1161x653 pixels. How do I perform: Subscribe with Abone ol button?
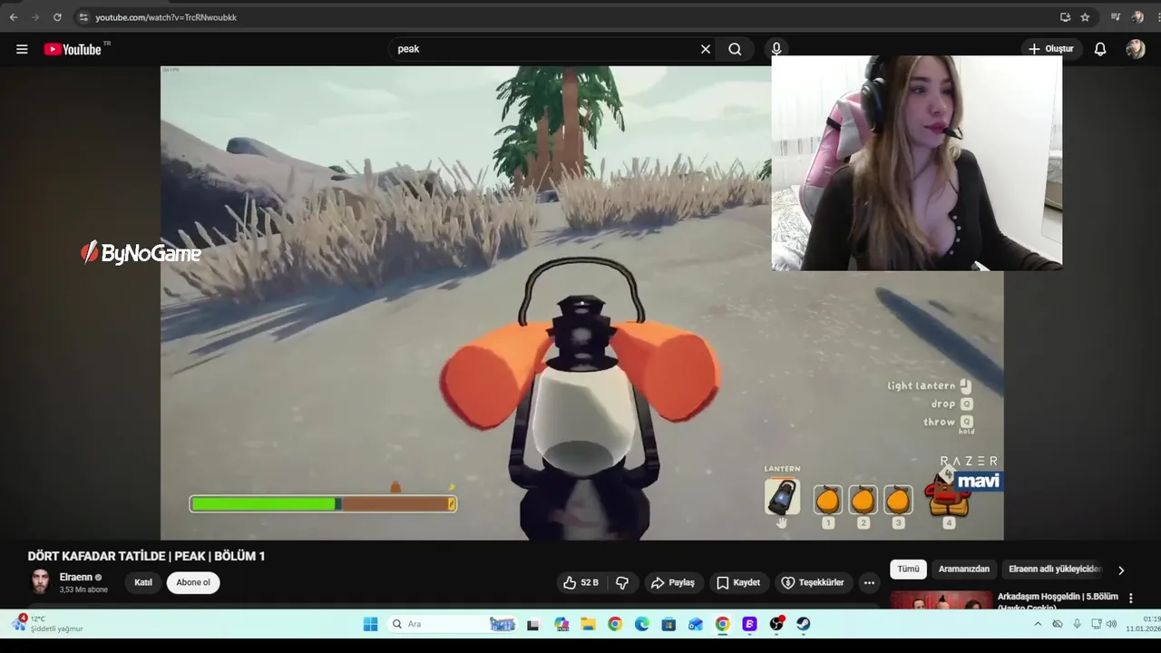(193, 582)
